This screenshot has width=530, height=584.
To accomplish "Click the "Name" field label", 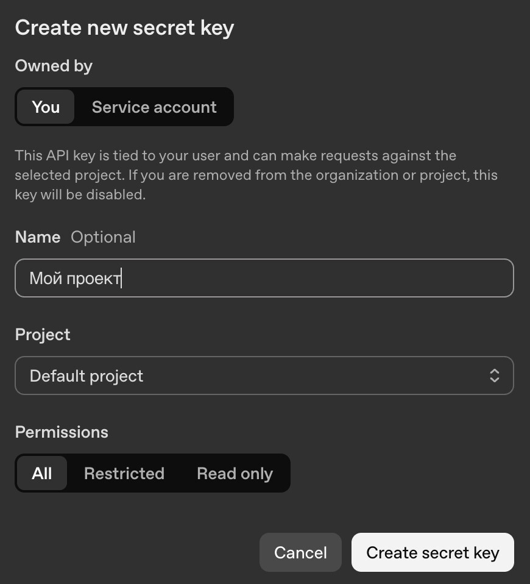I will pos(38,237).
